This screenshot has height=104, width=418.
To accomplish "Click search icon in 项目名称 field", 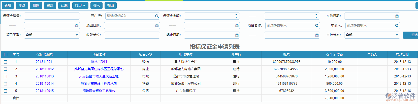I will coord(317,26).
